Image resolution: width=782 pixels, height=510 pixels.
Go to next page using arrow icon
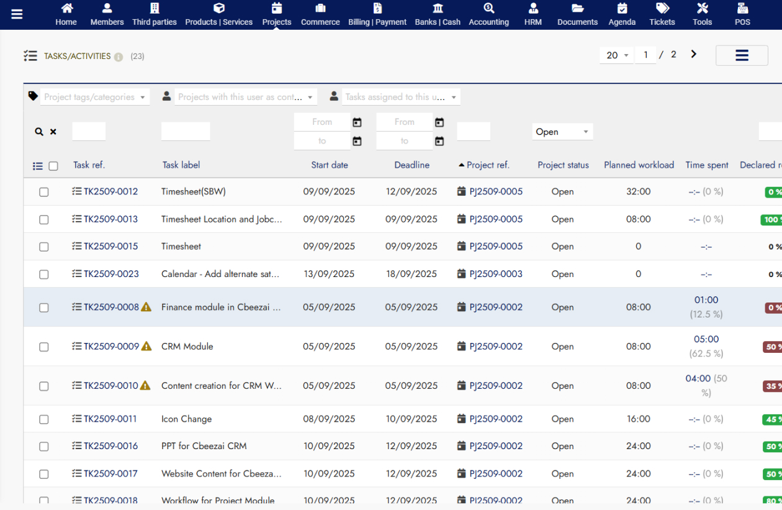coord(694,55)
